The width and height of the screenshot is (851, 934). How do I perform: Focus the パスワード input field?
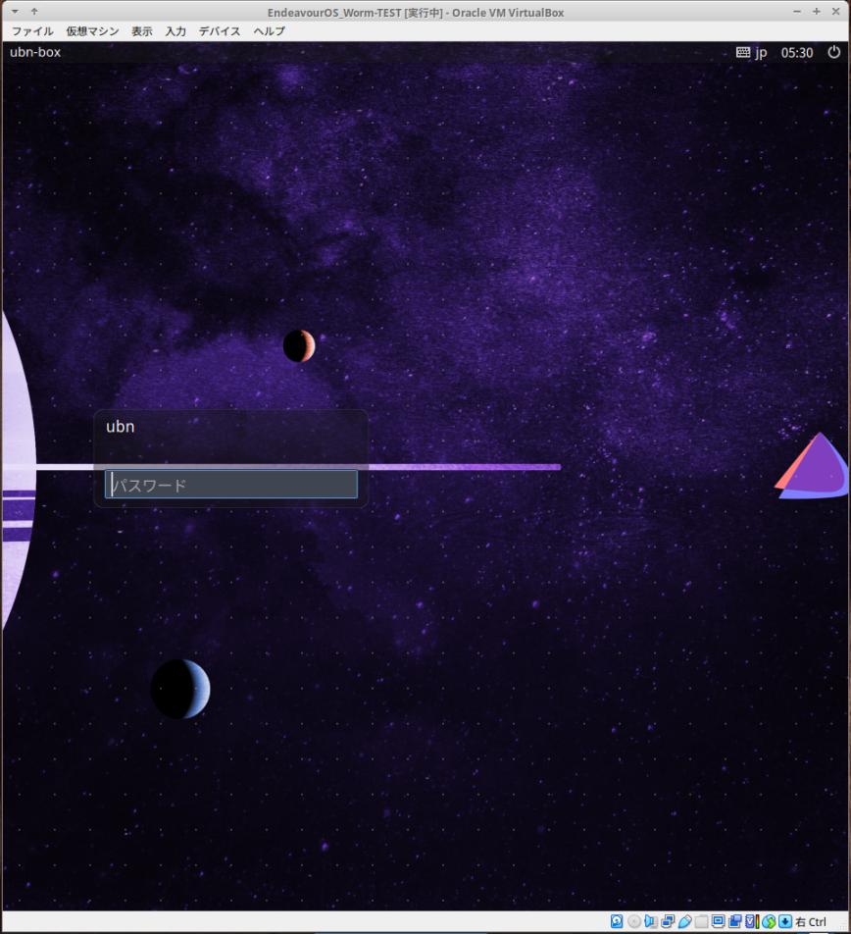[x=231, y=485]
